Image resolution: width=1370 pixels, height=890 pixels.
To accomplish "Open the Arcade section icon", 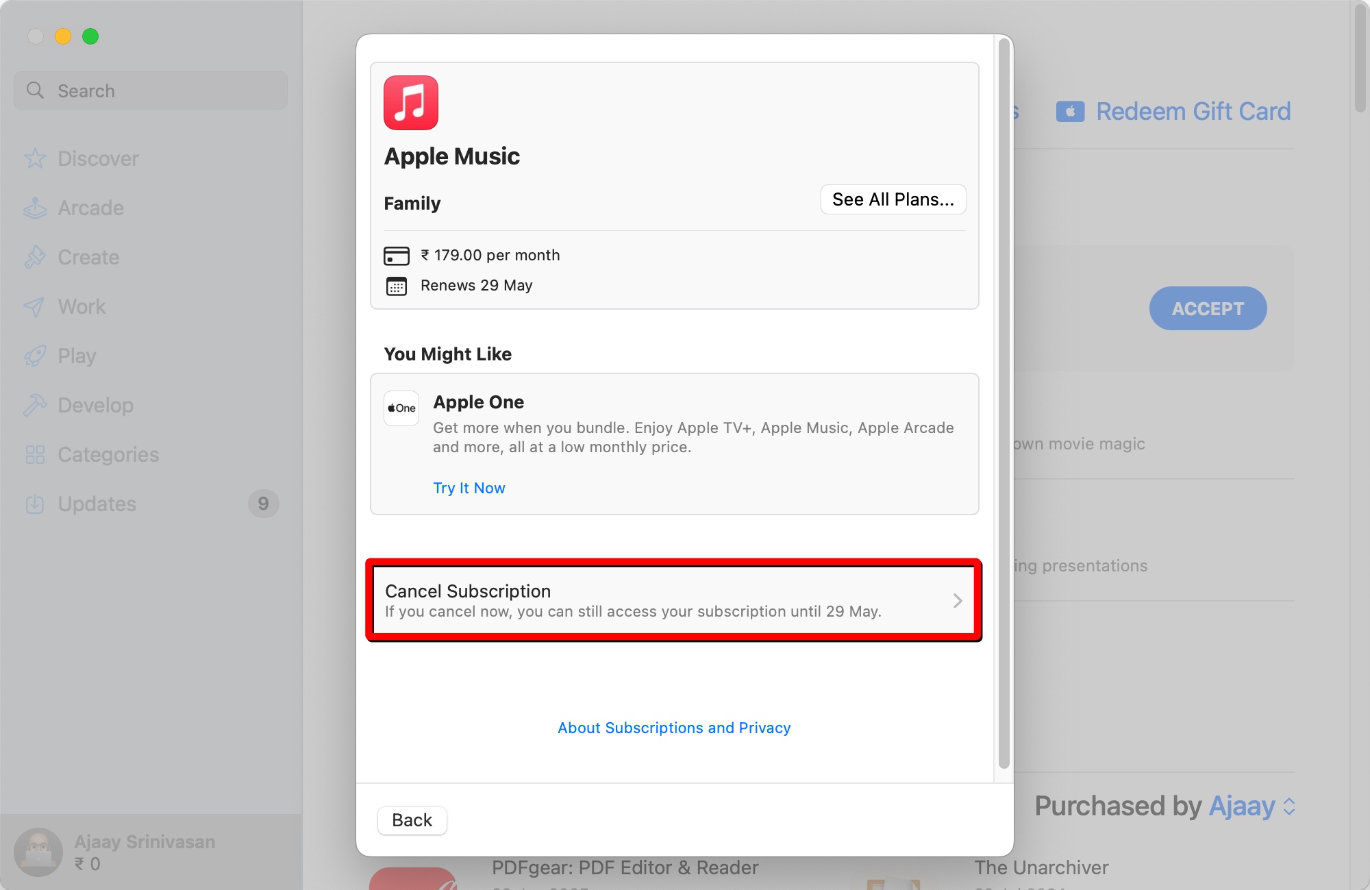I will point(35,208).
